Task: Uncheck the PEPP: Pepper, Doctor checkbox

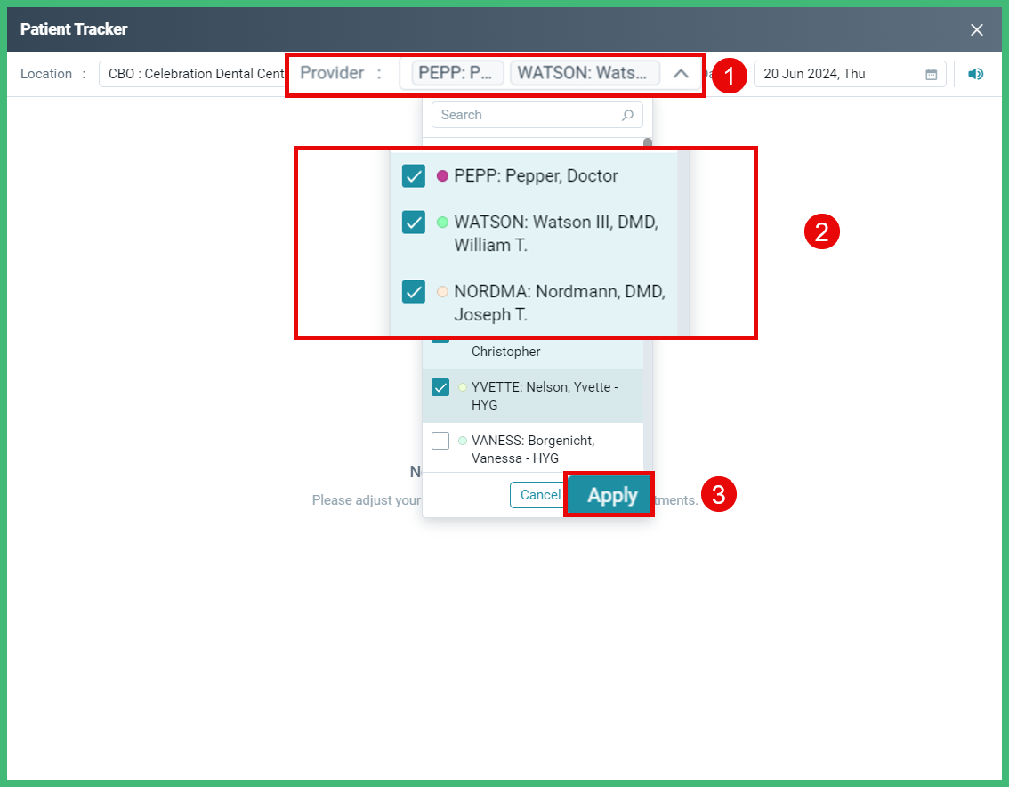Action: tap(413, 175)
